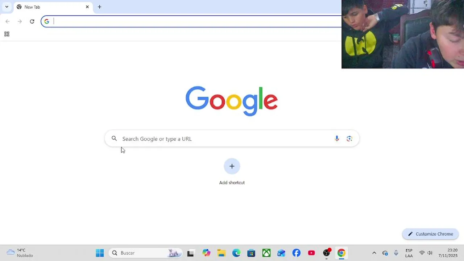Image resolution: width=464 pixels, height=261 pixels.
Task: Open Microsoft Store from taskbar
Action: [251, 253]
